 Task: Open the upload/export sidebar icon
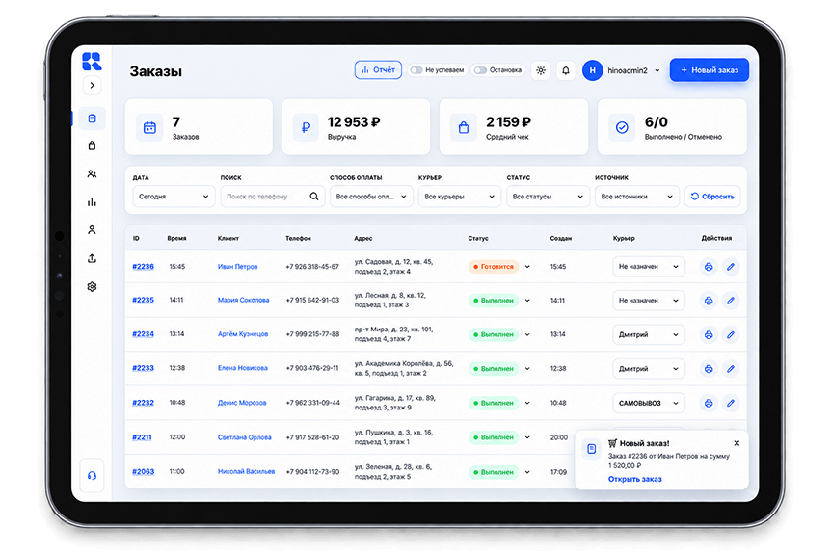point(93,258)
